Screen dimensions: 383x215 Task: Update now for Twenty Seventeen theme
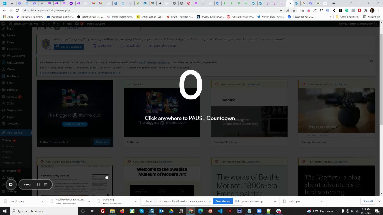click(341, 84)
